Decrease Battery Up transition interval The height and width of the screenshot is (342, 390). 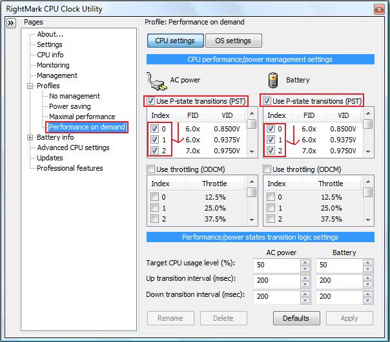click(367, 284)
